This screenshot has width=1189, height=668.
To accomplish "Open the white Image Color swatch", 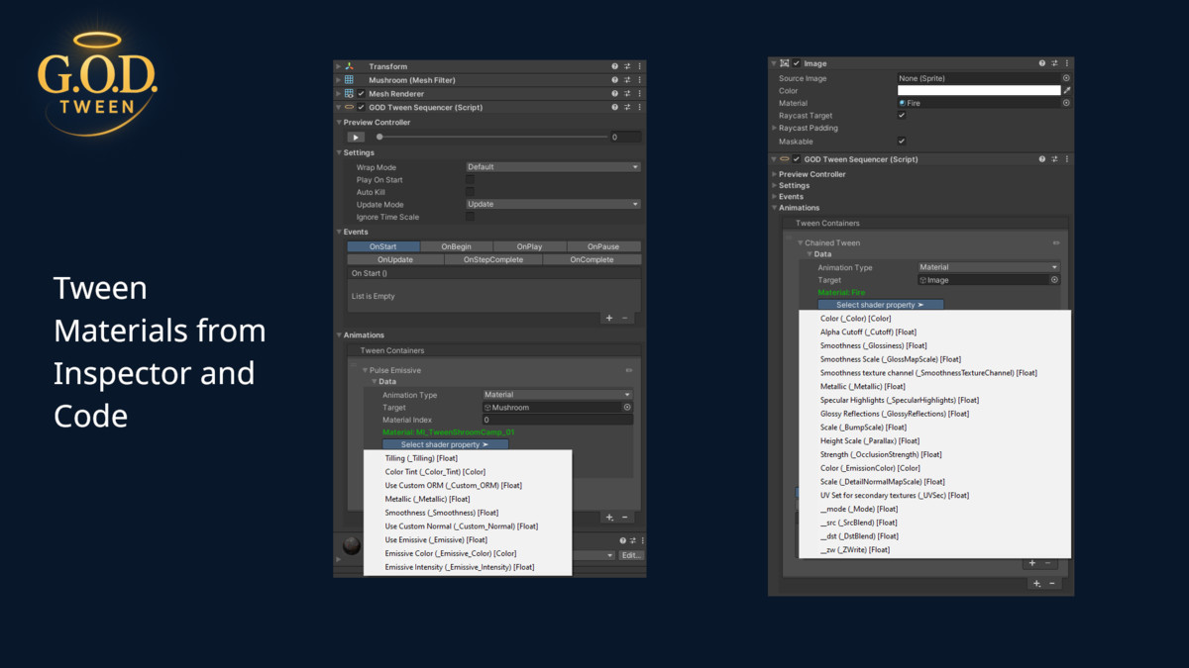I will click(x=979, y=90).
